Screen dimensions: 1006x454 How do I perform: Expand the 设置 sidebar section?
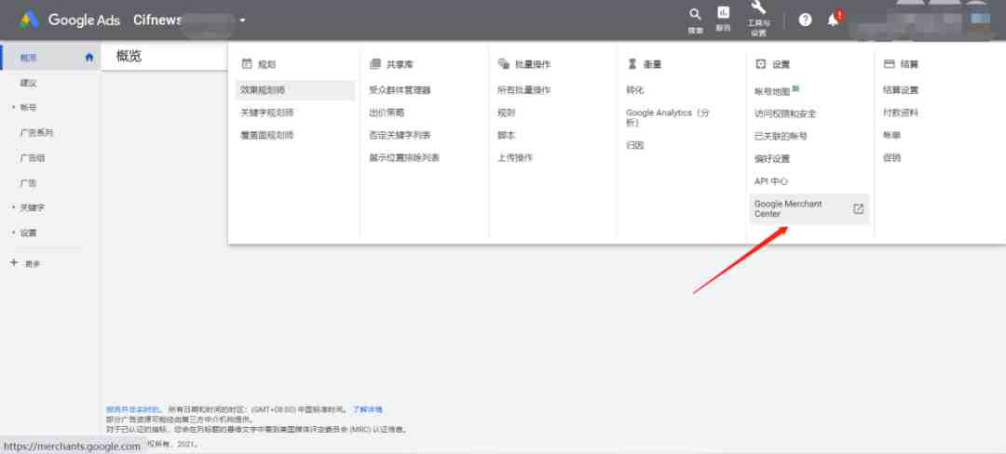tap(28, 234)
